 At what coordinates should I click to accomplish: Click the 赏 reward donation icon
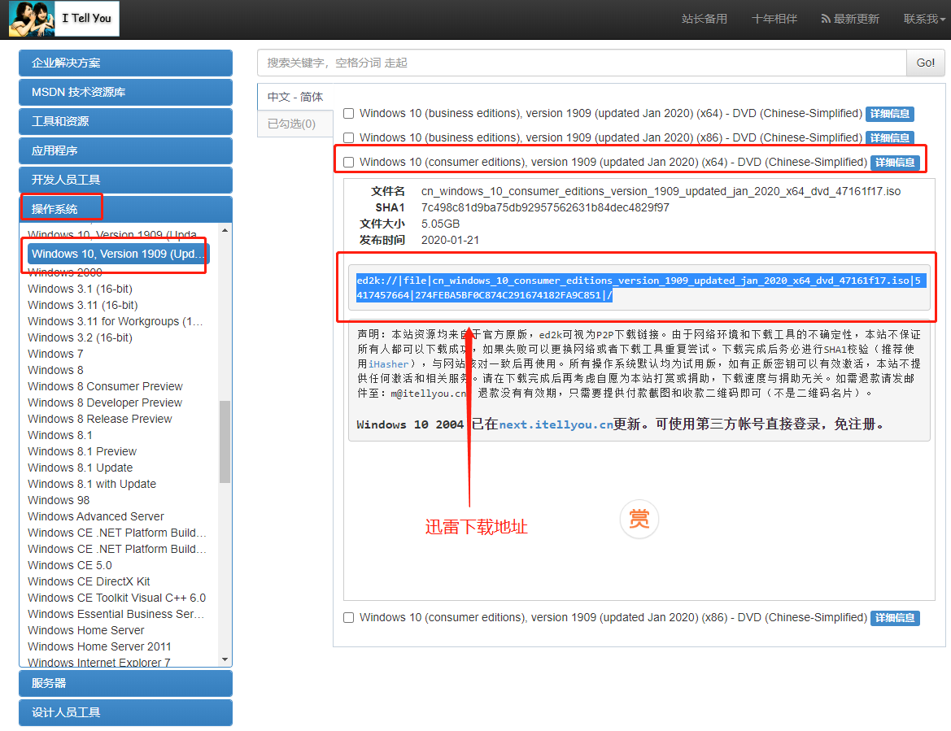click(639, 519)
